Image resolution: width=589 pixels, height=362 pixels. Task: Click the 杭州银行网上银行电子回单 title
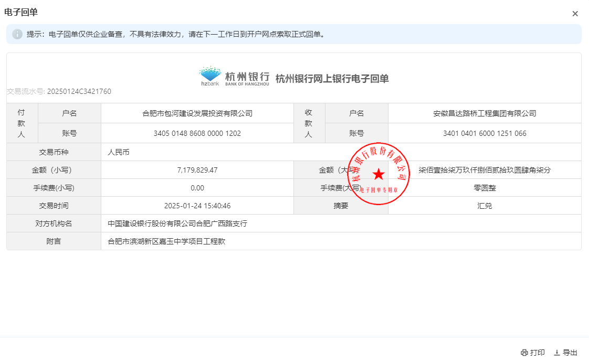tap(332, 79)
